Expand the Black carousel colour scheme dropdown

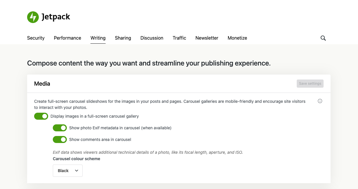pos(68,171)
